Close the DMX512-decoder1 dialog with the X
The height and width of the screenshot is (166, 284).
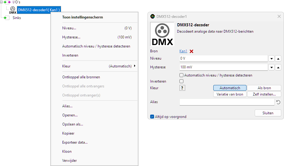coord(279,17)
